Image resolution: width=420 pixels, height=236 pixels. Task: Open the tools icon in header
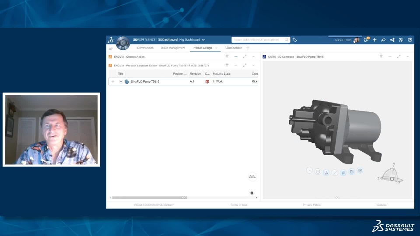pos(401,40)
